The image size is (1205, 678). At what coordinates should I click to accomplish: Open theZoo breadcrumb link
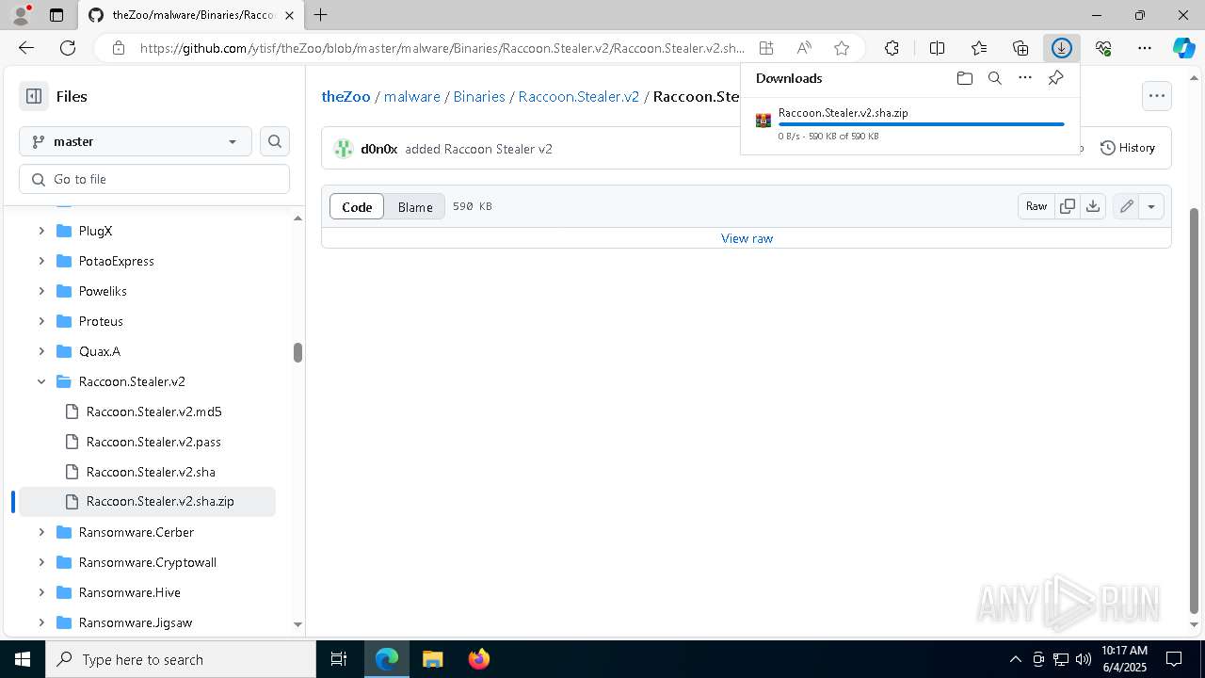[345, 97]
